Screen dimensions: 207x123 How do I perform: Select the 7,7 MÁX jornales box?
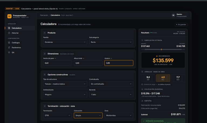pos(178,78)
